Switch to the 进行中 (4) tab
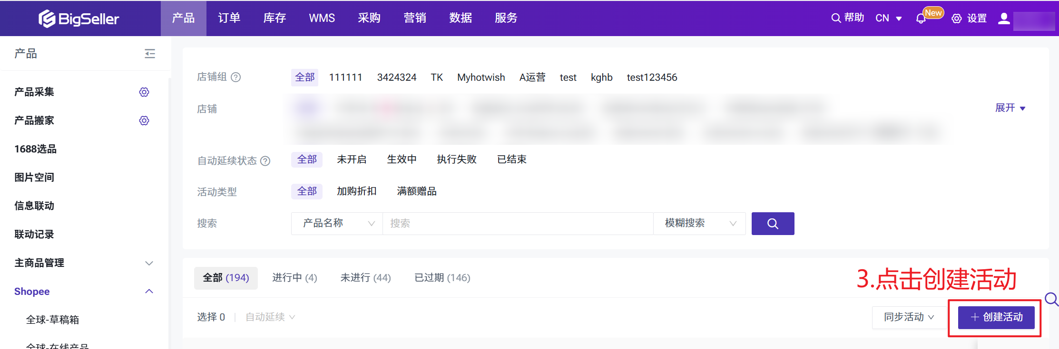 [294, 278]
